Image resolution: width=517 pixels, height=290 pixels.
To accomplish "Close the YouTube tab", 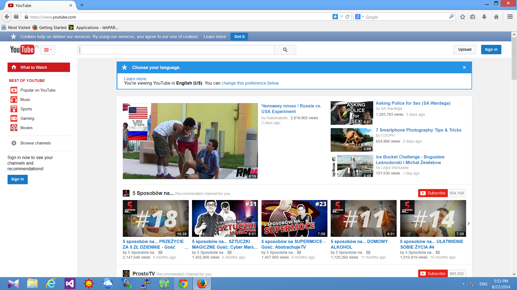I will pos(71,5).
